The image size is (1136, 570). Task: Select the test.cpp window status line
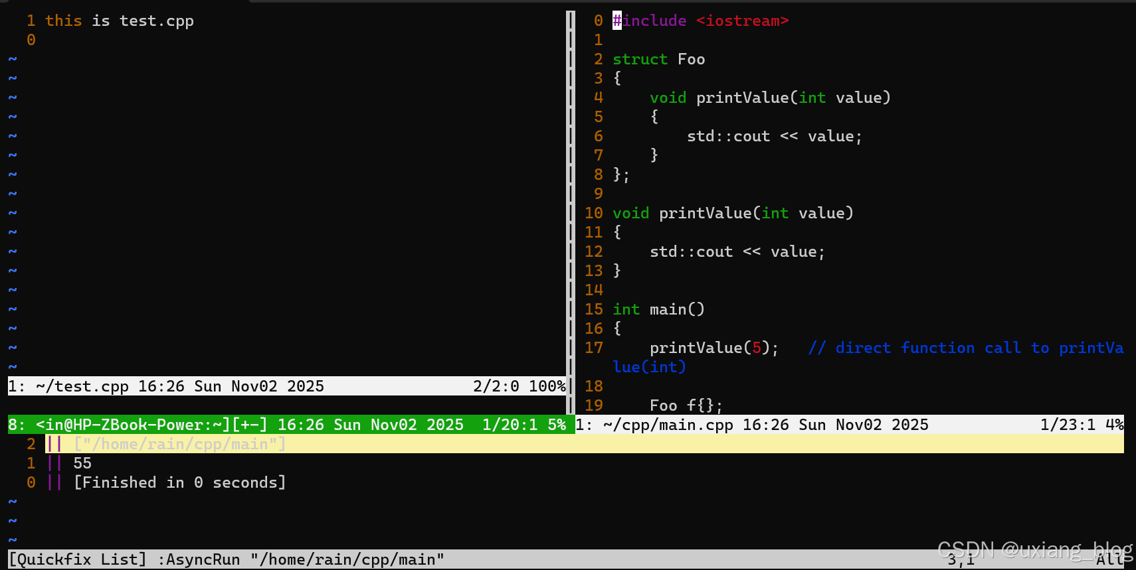click(x=287, y=386)
